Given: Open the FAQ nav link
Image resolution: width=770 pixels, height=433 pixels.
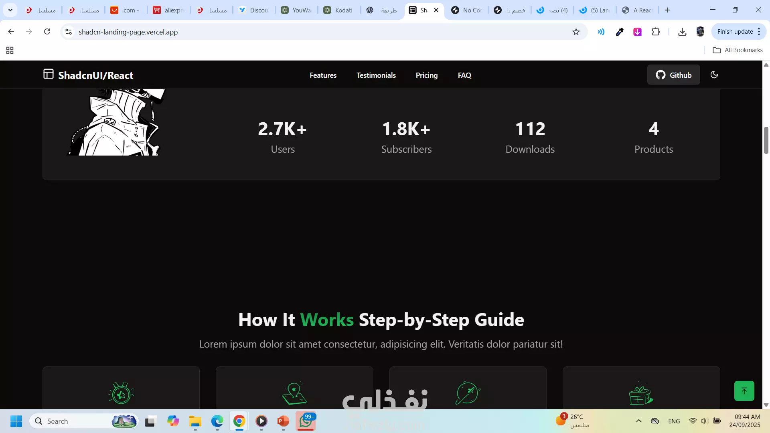Looking at the screenshot, I should 464,75.
